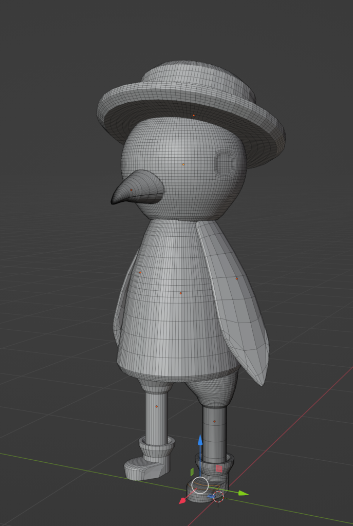Click the red-white striped 3D cursor
This screenshot has height=526, width=353.
click(218, 496)
